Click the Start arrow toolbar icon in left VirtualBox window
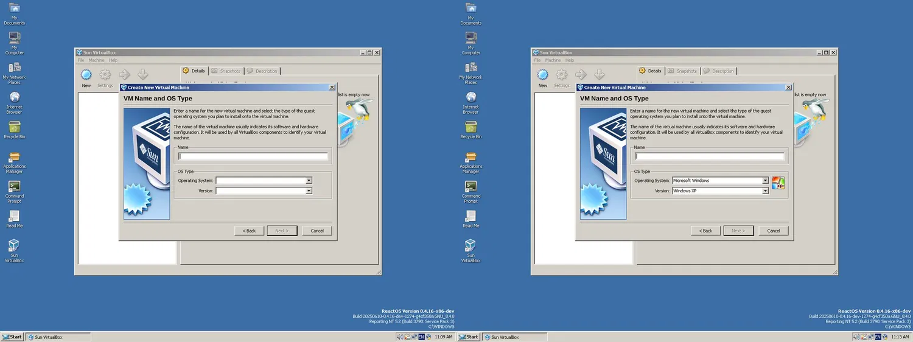This screenshot has width=913, height=342. tap(124, 74)
